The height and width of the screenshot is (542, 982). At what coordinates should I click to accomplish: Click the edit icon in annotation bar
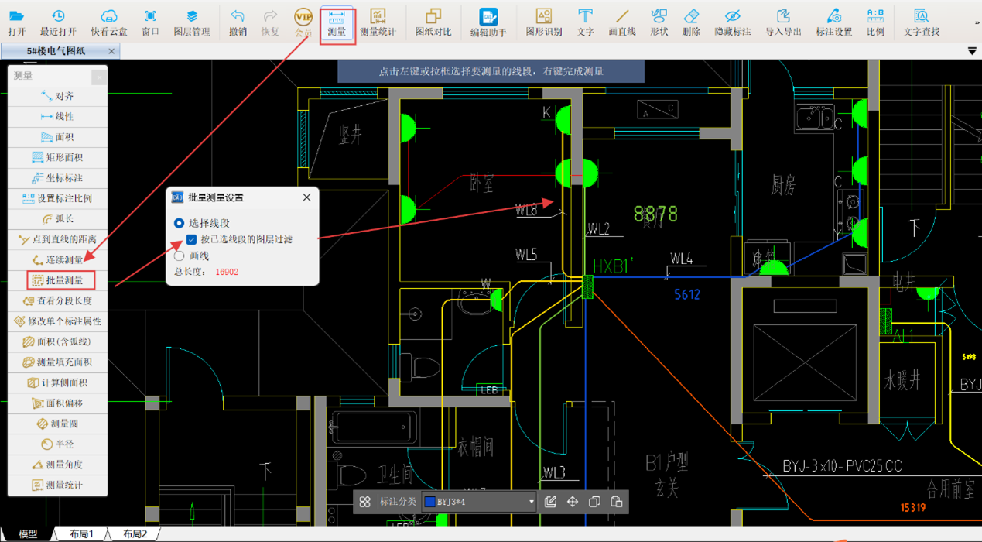click(550, 502)
